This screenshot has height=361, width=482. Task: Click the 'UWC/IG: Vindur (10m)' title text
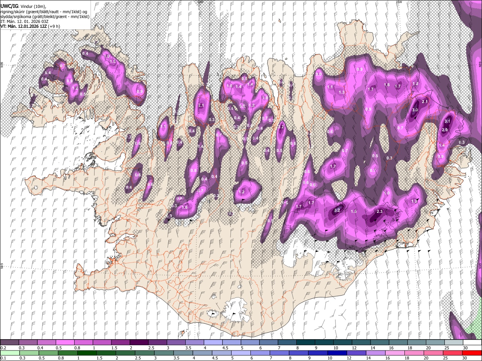(x=23, y=7)
